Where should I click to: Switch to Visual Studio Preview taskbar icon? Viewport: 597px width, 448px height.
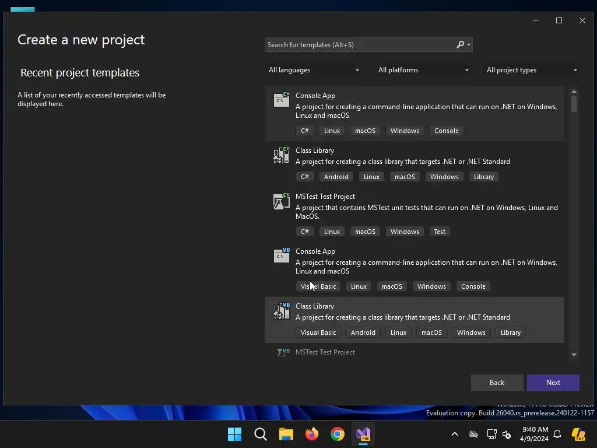click(x=363, y=434)
